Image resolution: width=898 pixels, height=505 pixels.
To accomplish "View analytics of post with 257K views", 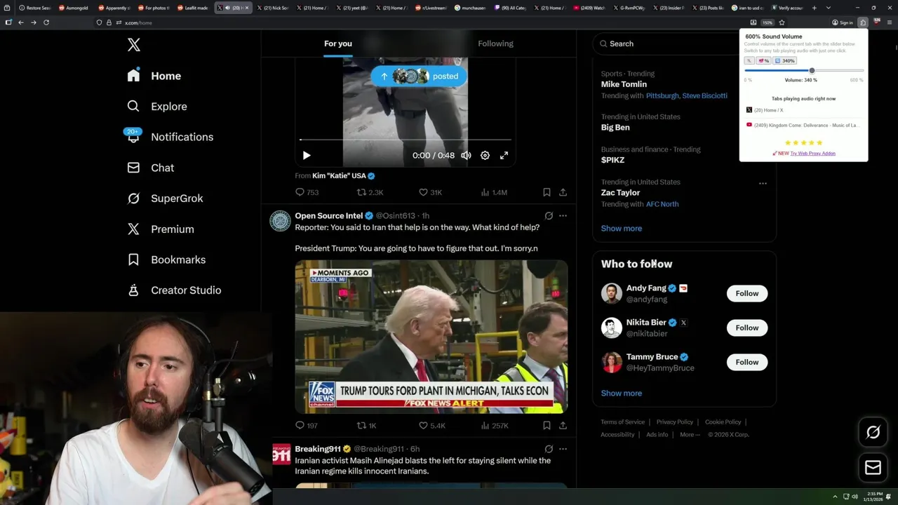I will (x=495, y=426).
